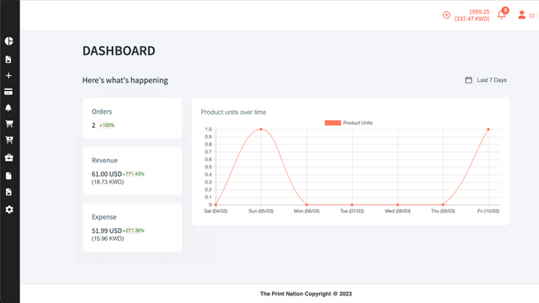
Task: Open the image file icon in sidebar
Action: coord(8,192)
